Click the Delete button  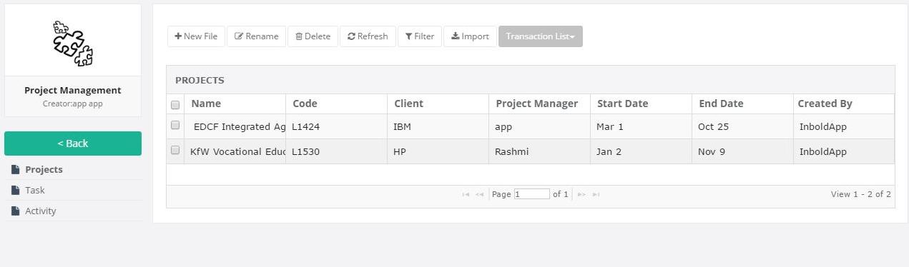(313, 36)
